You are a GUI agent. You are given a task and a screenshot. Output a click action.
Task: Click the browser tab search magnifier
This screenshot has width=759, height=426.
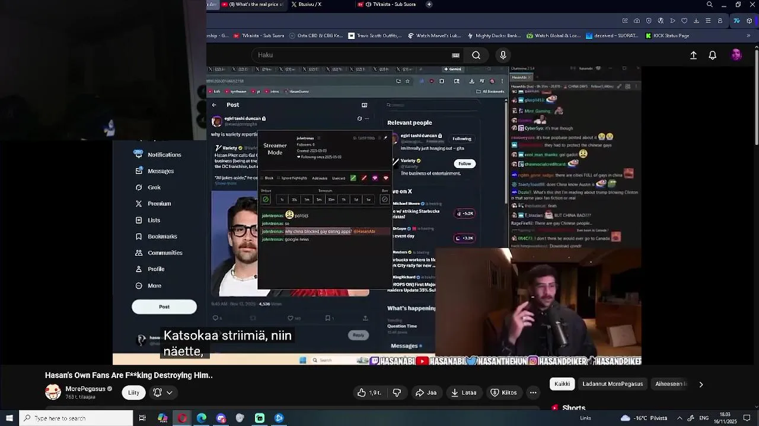pyautogui.click(x=710, y=5)
